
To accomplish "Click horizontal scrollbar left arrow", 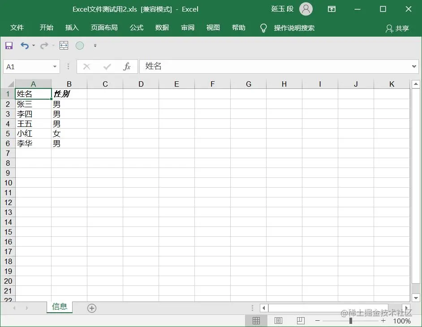I will tap(264, 308).
